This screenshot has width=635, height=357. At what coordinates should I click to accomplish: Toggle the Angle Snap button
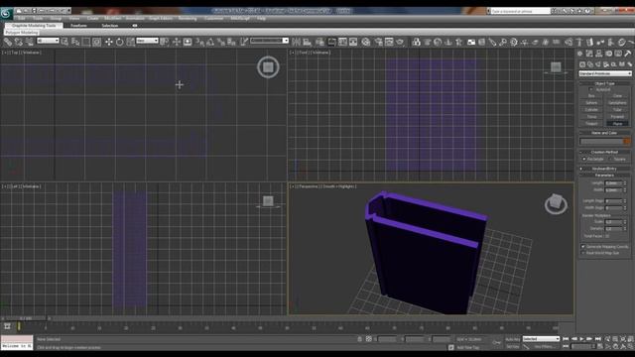[x=210, y=42]
